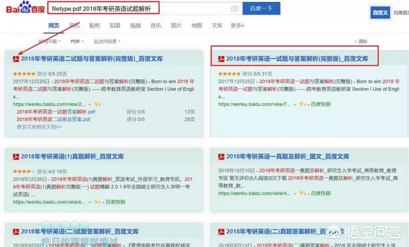409x247 pixels.
Task: Expand arrow beside wenku.baidu.com/view/2... URL
Action: [x=89, y=104]
